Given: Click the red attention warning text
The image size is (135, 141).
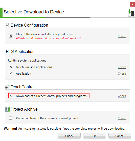Looking at the screenshot, I should [x=48, y=38].
